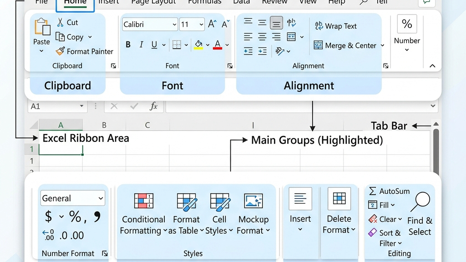
Task: Click the Paste clipboard icon
Action: coord(42,27)
